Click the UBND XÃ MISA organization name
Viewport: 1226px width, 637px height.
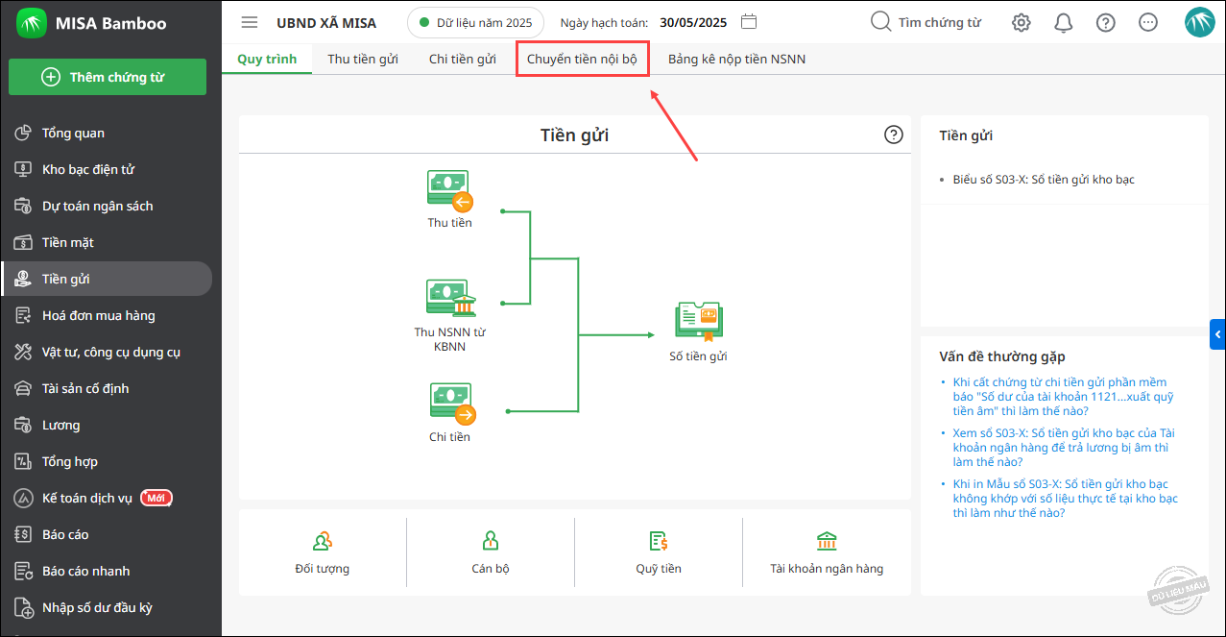click(326, 22)
